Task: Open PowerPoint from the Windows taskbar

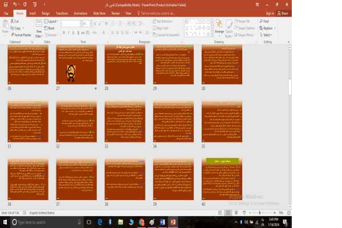Action: click(x=173, y=222)
